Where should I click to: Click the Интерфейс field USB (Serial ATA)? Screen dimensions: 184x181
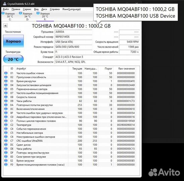(73, 42)
